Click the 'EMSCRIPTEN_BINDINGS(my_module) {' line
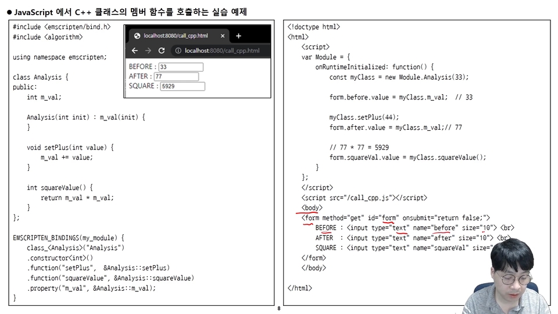The width and height of the screenshot is (558, 314). 69,238
